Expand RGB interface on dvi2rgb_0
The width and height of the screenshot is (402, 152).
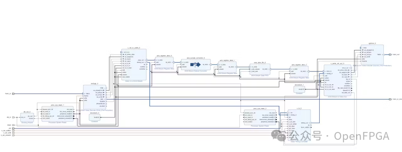105,88
